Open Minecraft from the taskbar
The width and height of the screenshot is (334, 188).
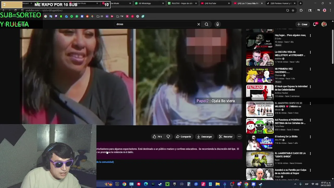click(x=167, y=184)
